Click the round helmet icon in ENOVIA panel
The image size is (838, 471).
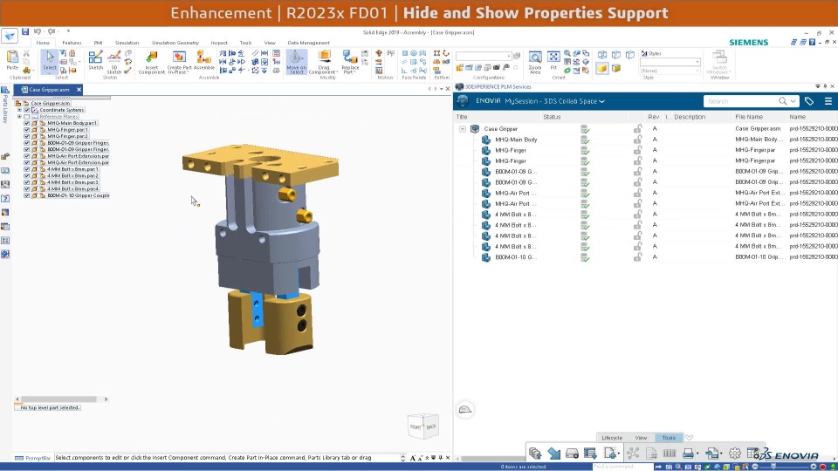tap(465, 410)
